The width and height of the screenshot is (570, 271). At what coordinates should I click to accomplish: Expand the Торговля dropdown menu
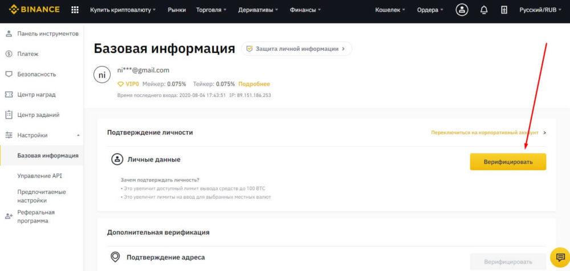pos(211,10)
